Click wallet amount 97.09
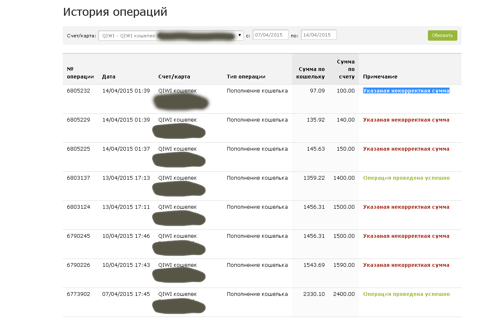Image resolution: width=501 pixels, height=327 pixels. [317, 90]
